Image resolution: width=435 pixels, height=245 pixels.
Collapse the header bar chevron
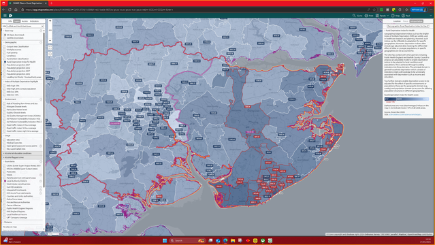[431, 16]
